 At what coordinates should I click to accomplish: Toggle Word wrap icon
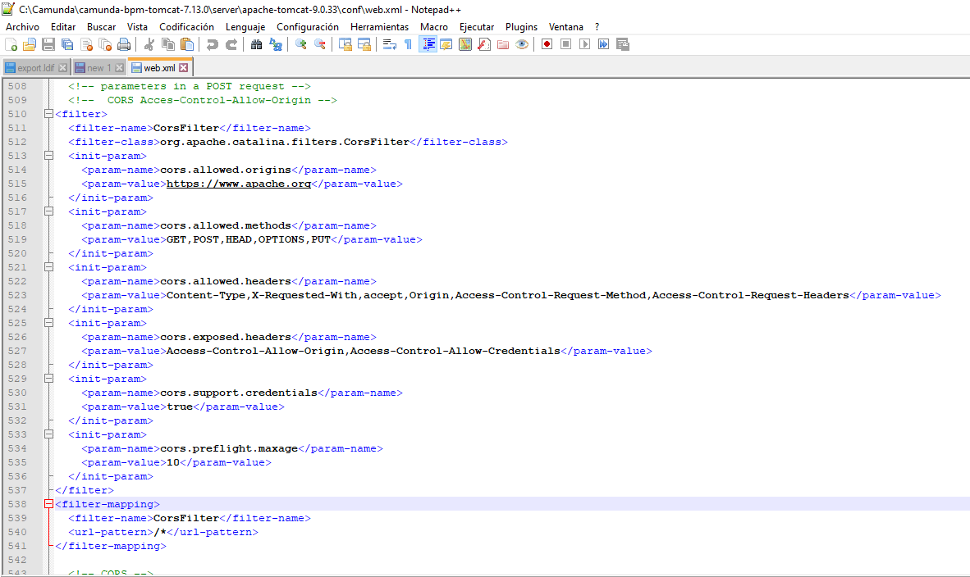(x=389, y=44)
